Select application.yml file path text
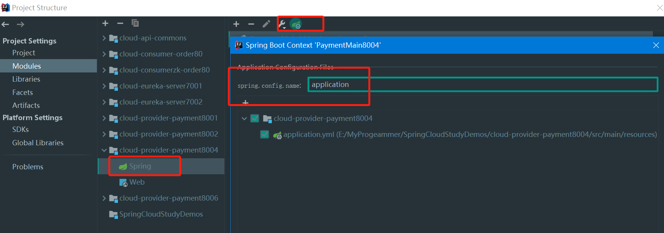 [x=470, y=135]
